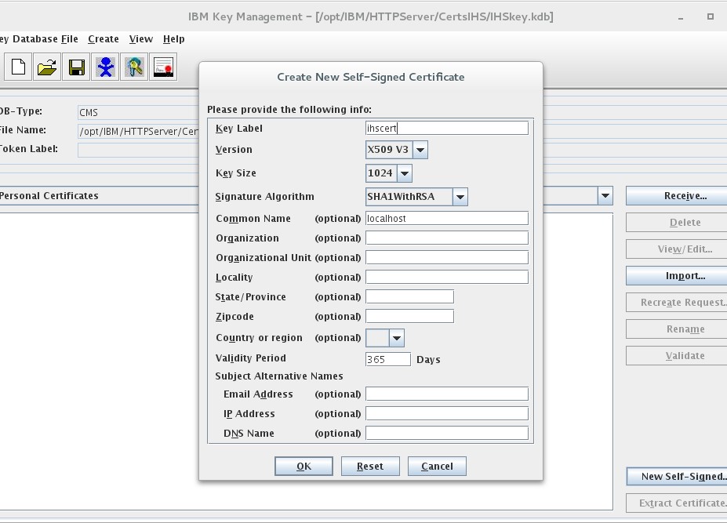Click the DNS Name input field
This screenshot has height=523, width=727.
click(x=447, y=433)
